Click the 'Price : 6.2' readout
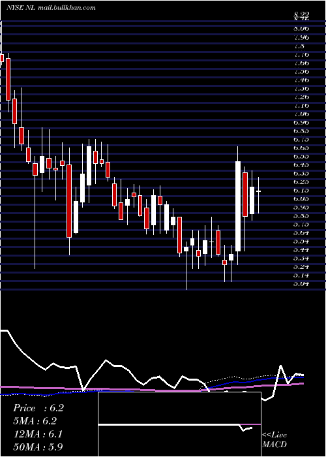The width and height of the screenshot is (326, 457). tap(38, 408)
